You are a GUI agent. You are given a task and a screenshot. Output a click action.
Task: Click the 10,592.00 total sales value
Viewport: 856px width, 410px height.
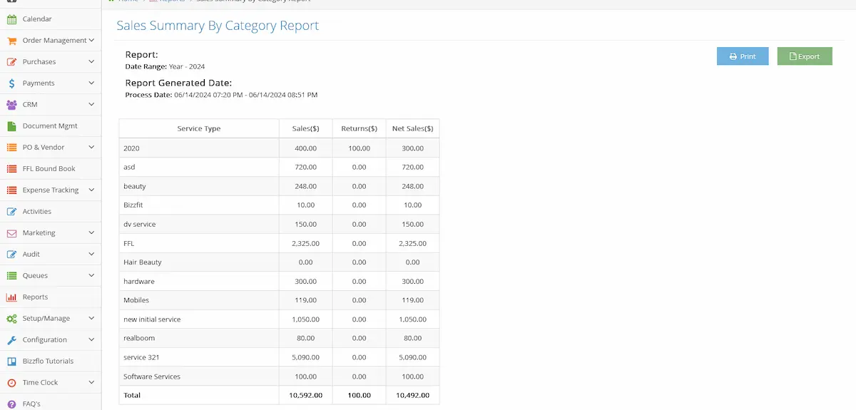click(x=305, y=395)
